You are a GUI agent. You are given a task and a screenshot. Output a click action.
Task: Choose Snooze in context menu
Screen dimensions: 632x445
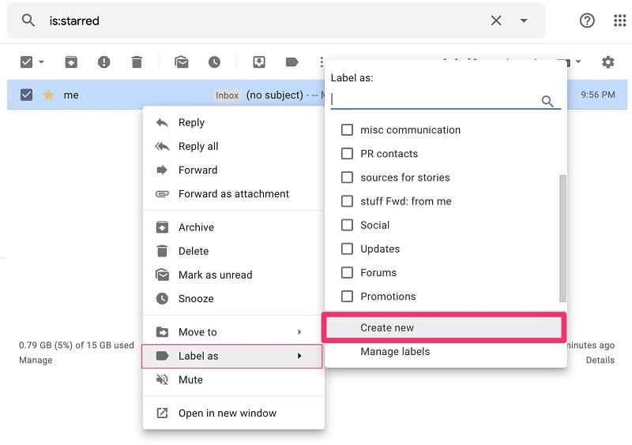[x=234, y=298]
